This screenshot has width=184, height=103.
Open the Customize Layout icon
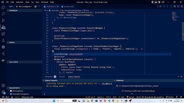[163, 2]
